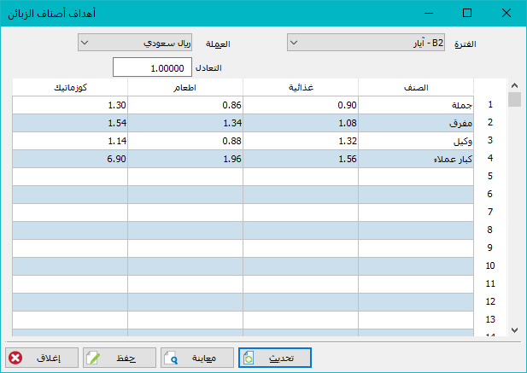Close the window with title bar X

coord(507,13)
